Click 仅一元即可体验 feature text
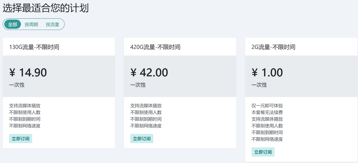Viewport: 358px width, 163px height. coord(267,106)
